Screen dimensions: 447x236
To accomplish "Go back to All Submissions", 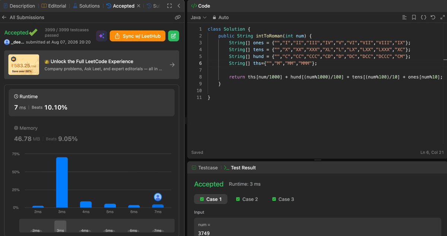I will [23, 17].
